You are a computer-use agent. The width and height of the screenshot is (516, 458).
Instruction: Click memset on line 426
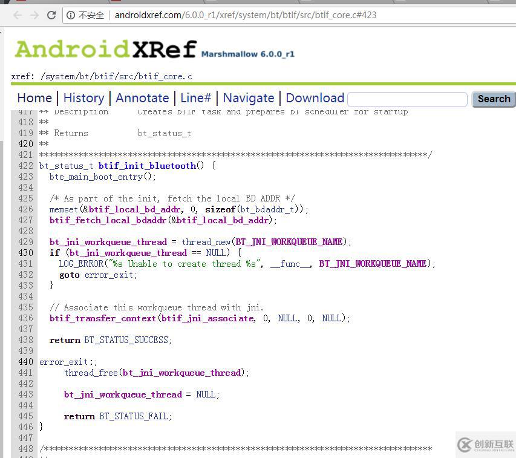click(x=64, y=209)
